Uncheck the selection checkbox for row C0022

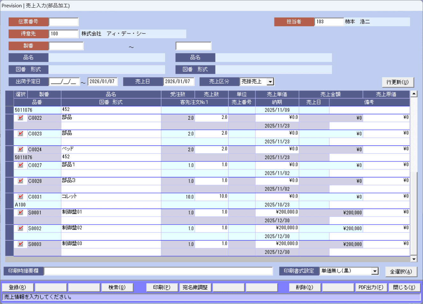pos(20,118)
